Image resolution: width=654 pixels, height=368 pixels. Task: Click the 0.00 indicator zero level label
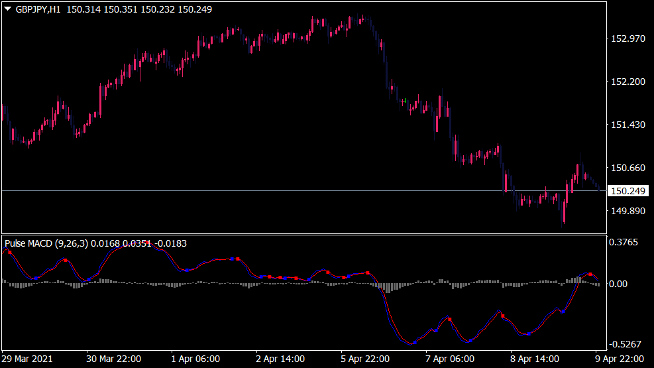(619, 284)
